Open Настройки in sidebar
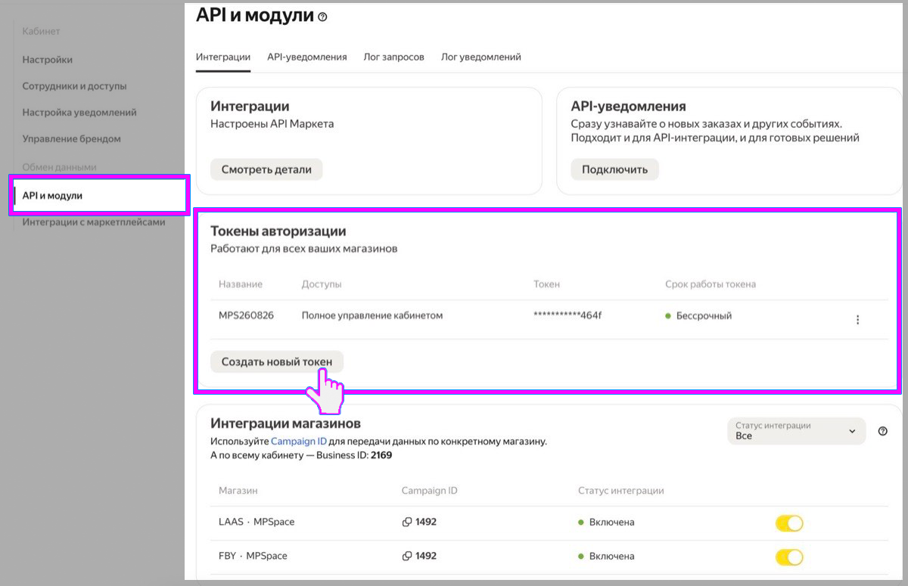Image resolution: width=908 pixels, height=586 pixels. pos(48,60)
